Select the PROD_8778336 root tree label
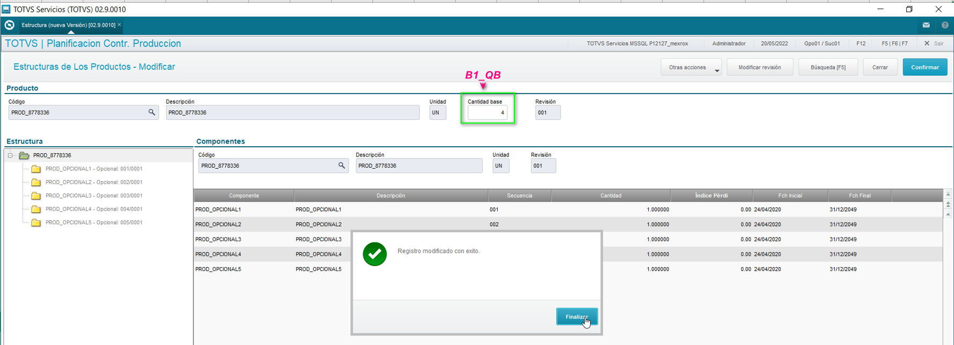954x345 pixels. (52, 155)
